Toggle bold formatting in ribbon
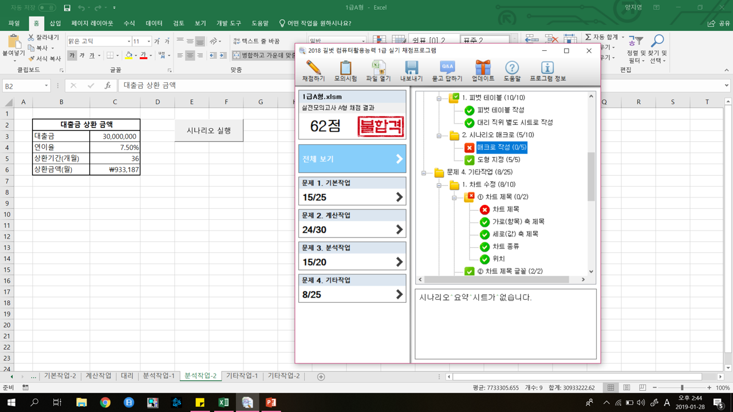Image resolution: width=733 pixels, height=412 pixels. 72,56
